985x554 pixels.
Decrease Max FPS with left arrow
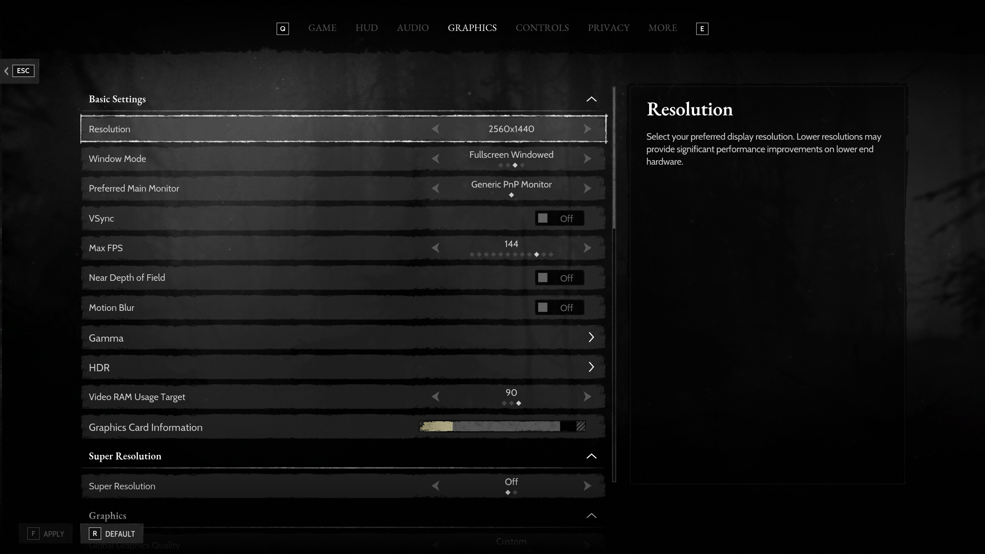pyautogui.click(x=436, y=248)
